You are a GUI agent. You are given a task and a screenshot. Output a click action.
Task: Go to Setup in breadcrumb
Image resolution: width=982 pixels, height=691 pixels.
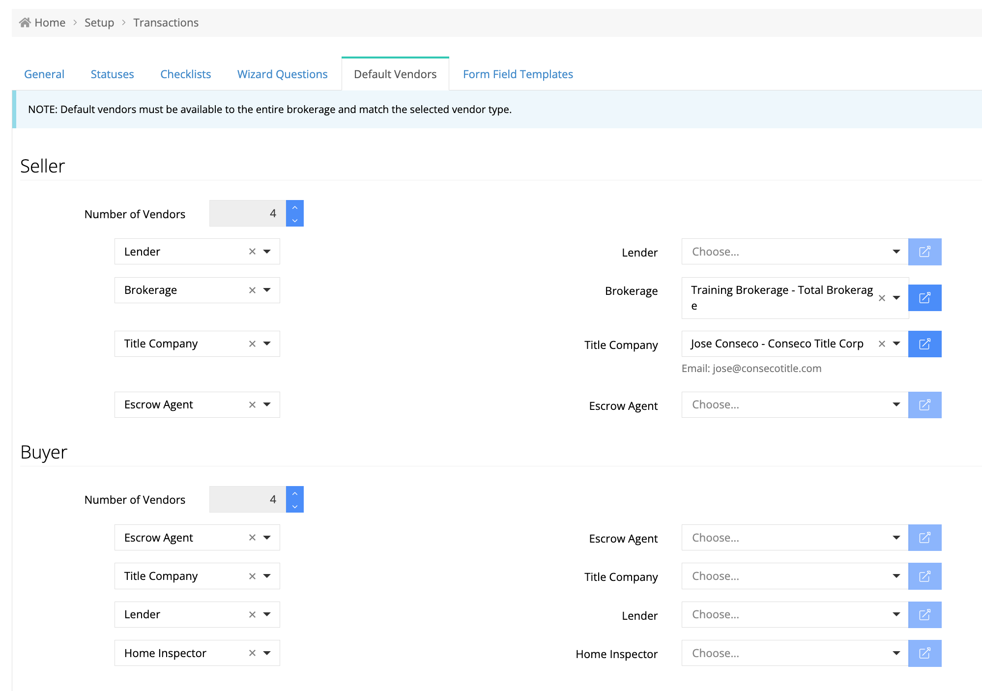(x=99, y=23)
